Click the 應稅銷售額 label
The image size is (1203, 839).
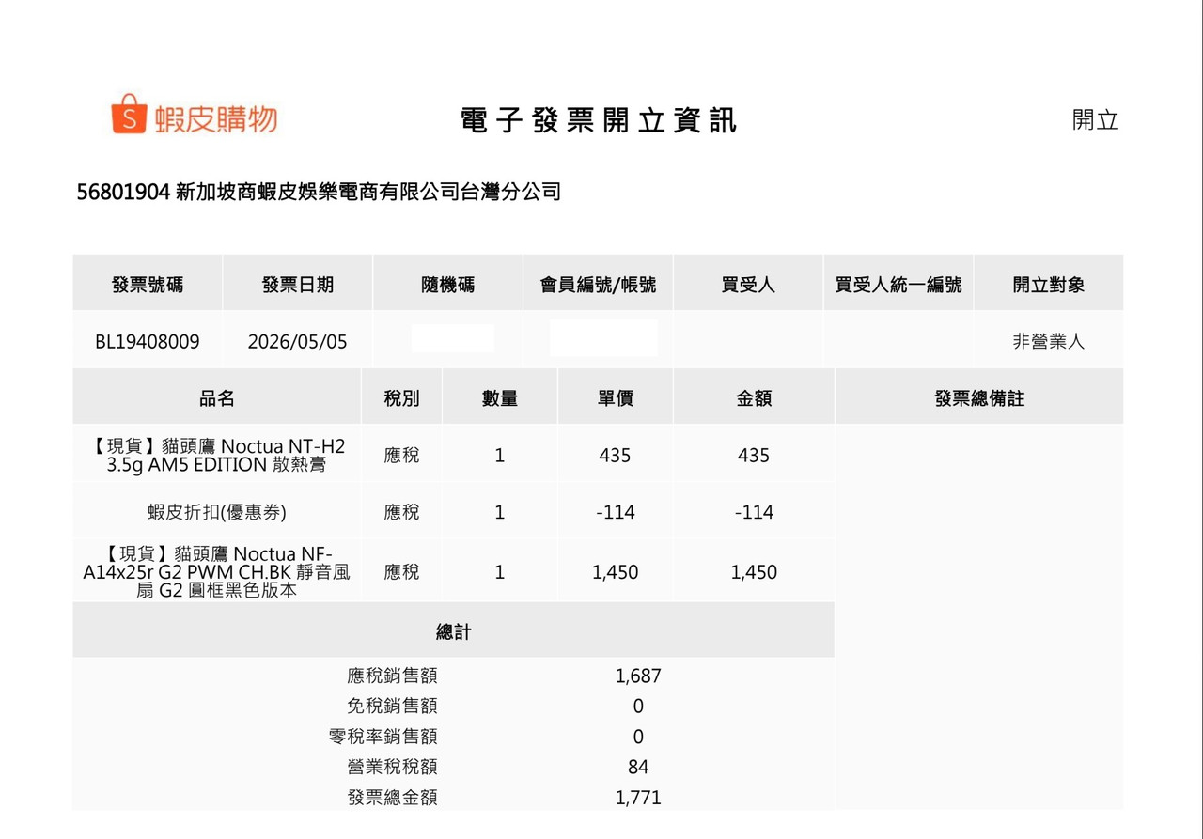point(392,676)
